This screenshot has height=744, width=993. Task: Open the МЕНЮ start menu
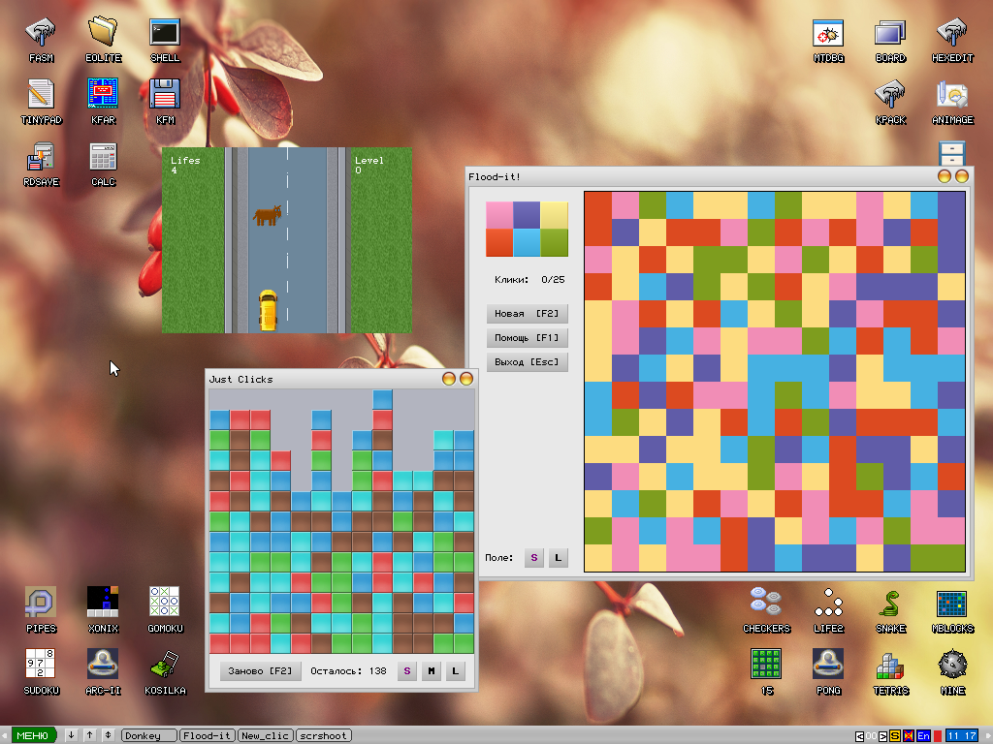[x=32, y=736]
